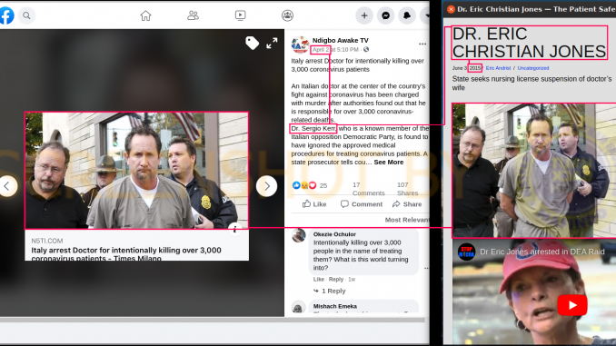Open Facebook search magnifier

point(26,15)
